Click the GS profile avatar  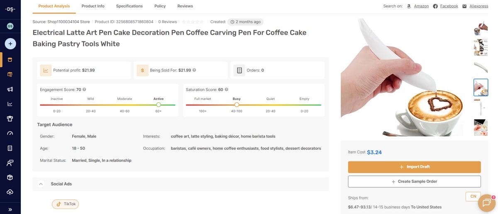10,26
